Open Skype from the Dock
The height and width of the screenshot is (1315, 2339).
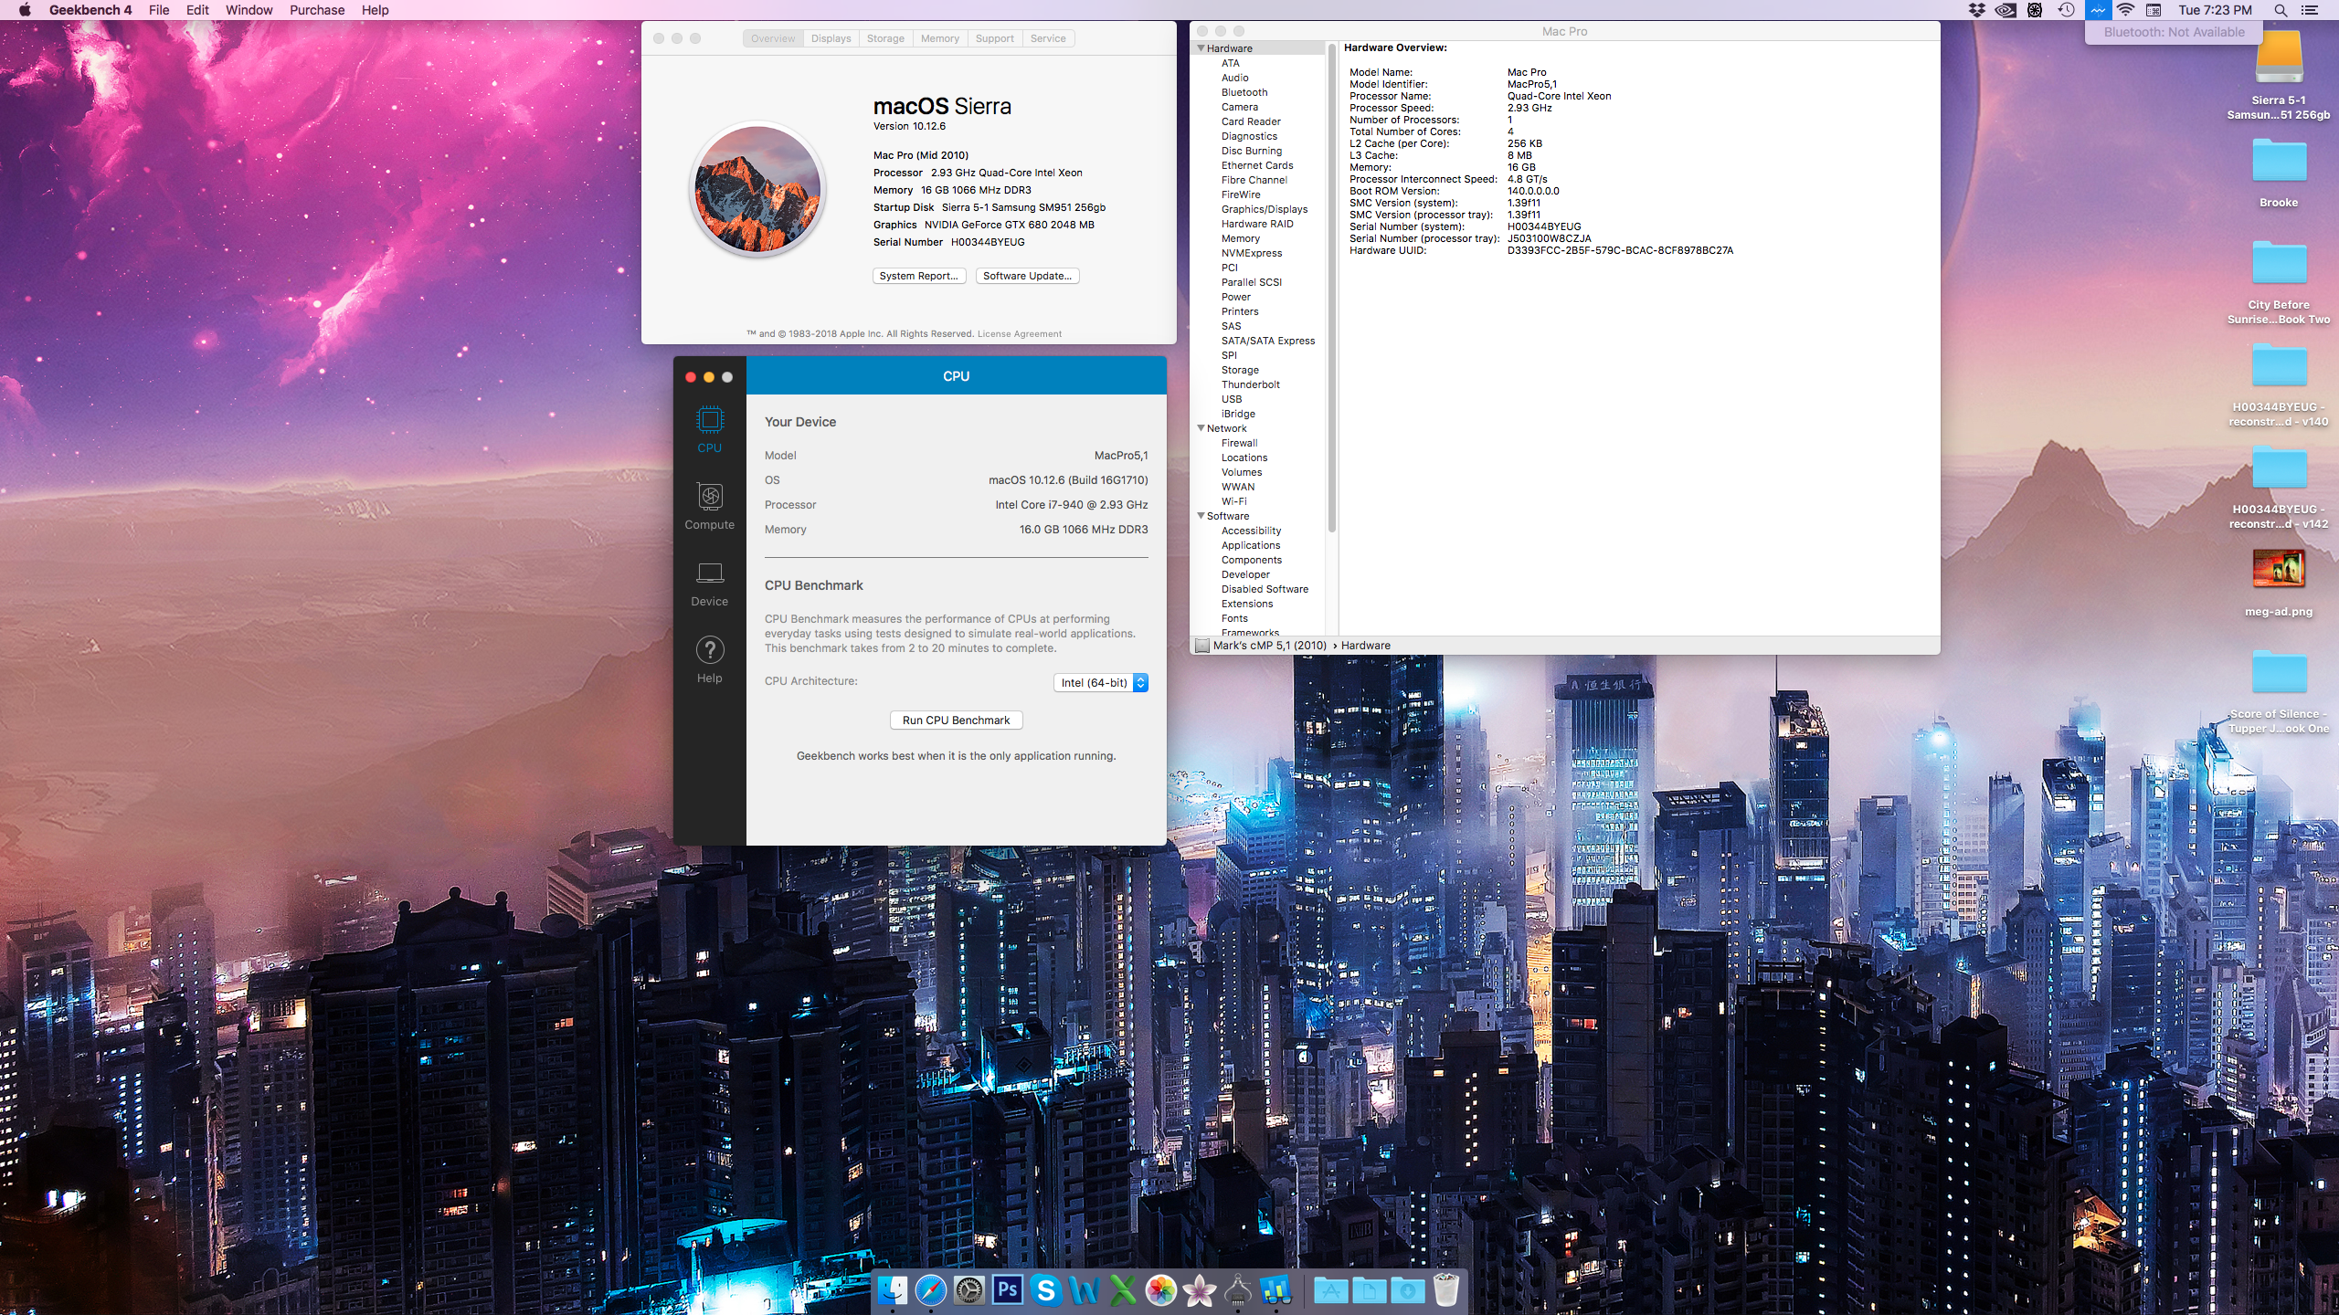click(x=1045, y=1289)
